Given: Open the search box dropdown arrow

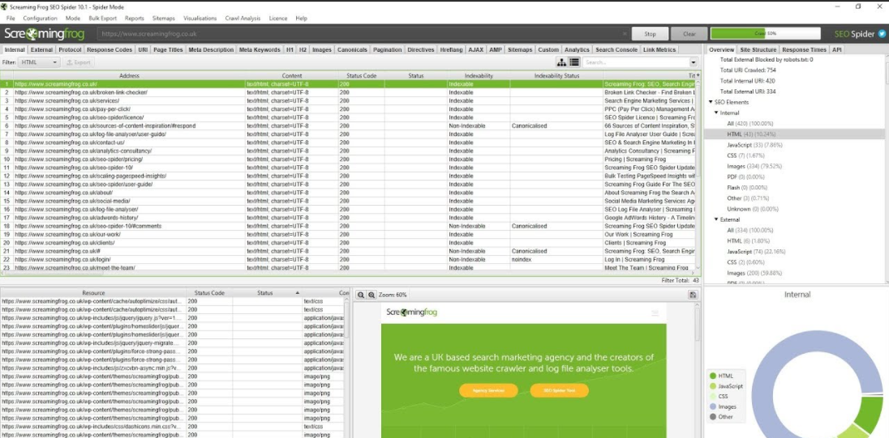Looking at the screenshot, I should point(694,62).
